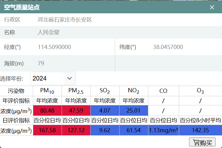Select the CO value 1.13mg/m³ cell
The height and width of the screenshot is (148, 222).
163,130
